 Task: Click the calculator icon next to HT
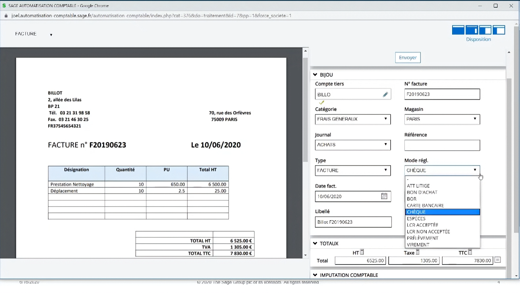coord(362,252)
